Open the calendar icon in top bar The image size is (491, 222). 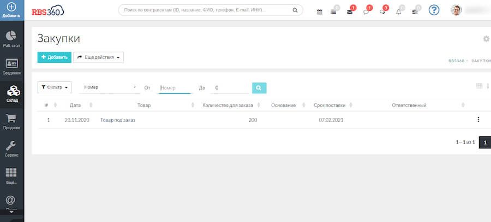click(x=320, y=11)
